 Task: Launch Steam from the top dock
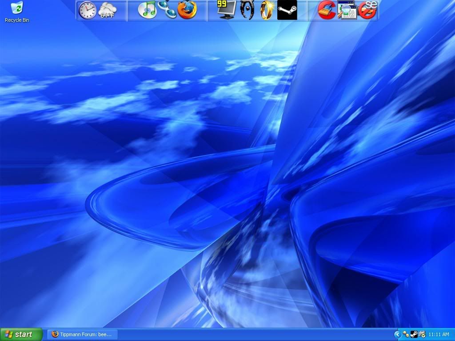287,10
